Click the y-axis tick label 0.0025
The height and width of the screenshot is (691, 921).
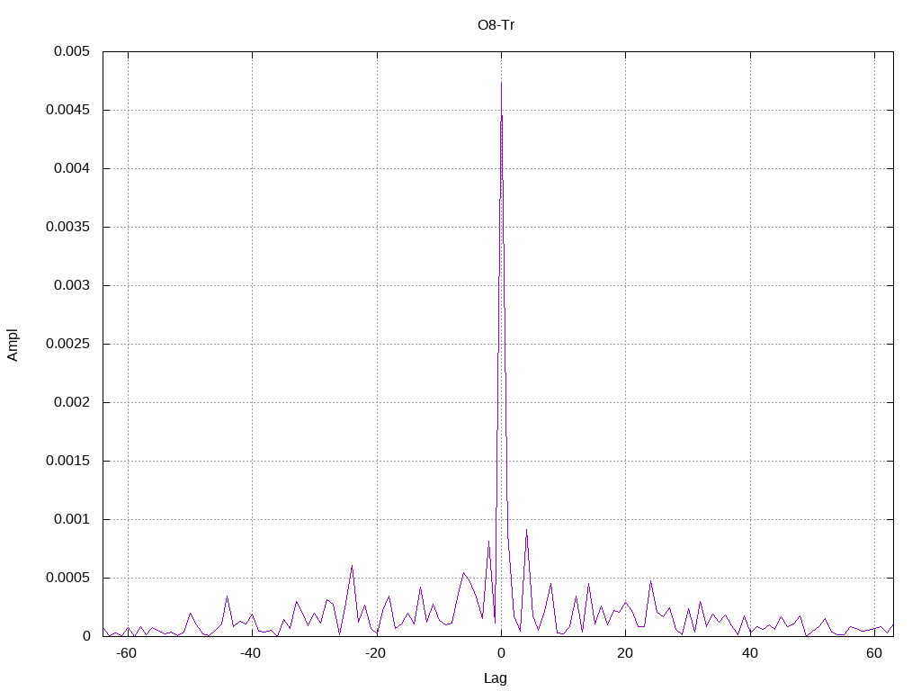[68, 344]
